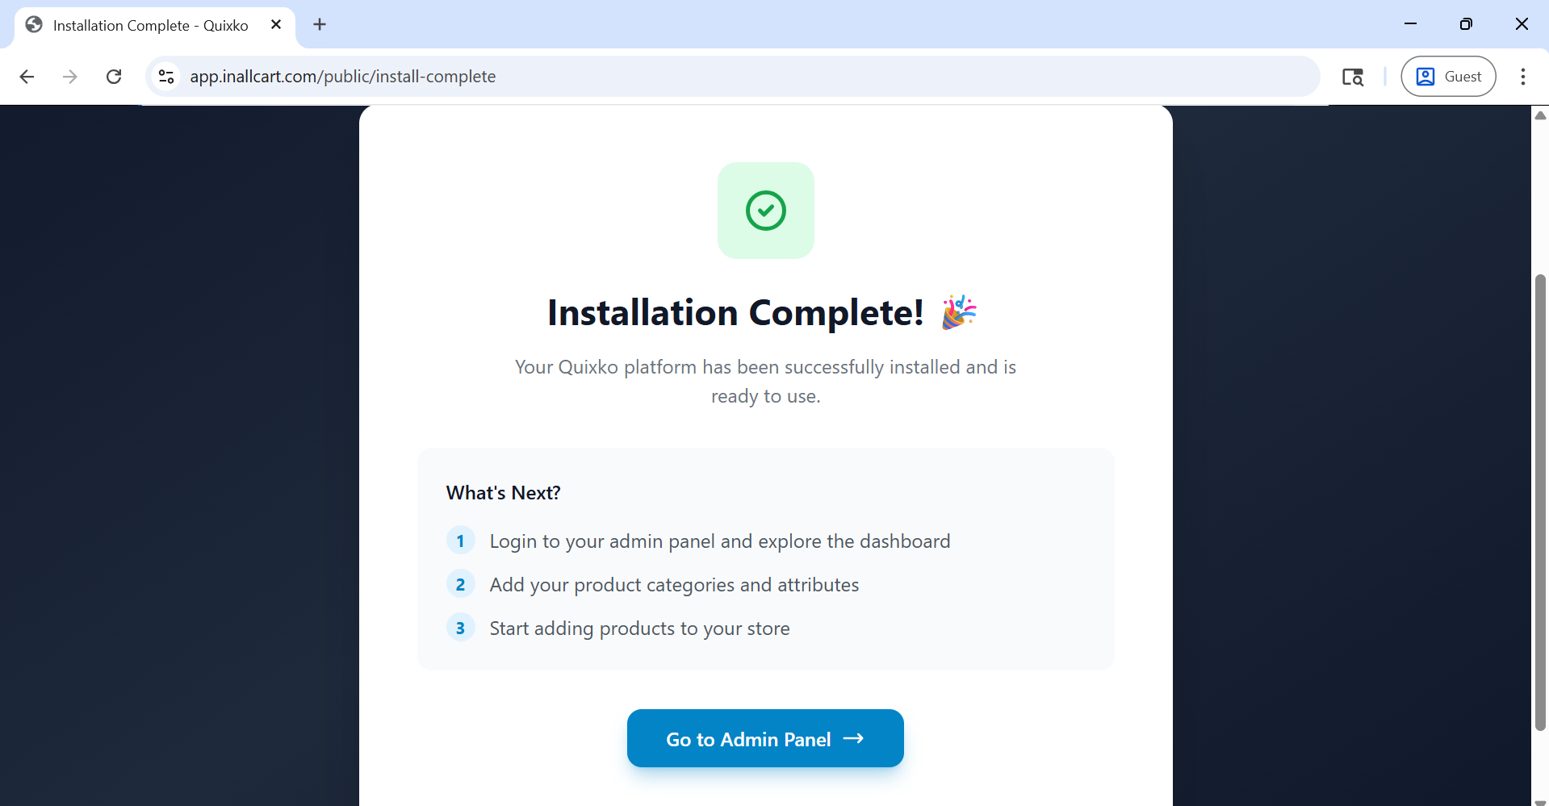Open Chrome three-dot menu
The width and height of the screenshot is (1549, 806).
(1523, 77)
